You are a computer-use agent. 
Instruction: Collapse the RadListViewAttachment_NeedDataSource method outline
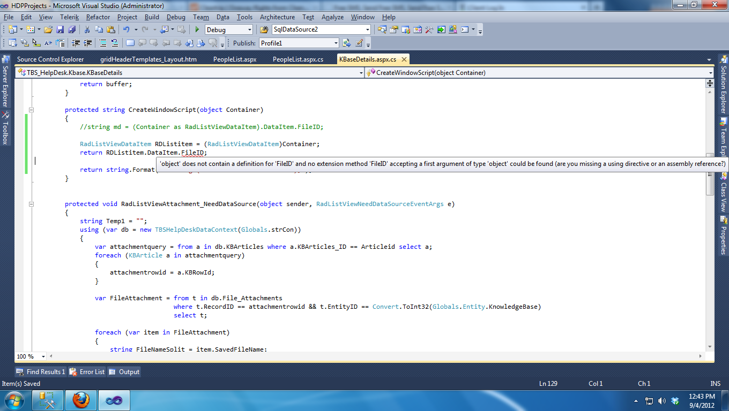(31, 204)
